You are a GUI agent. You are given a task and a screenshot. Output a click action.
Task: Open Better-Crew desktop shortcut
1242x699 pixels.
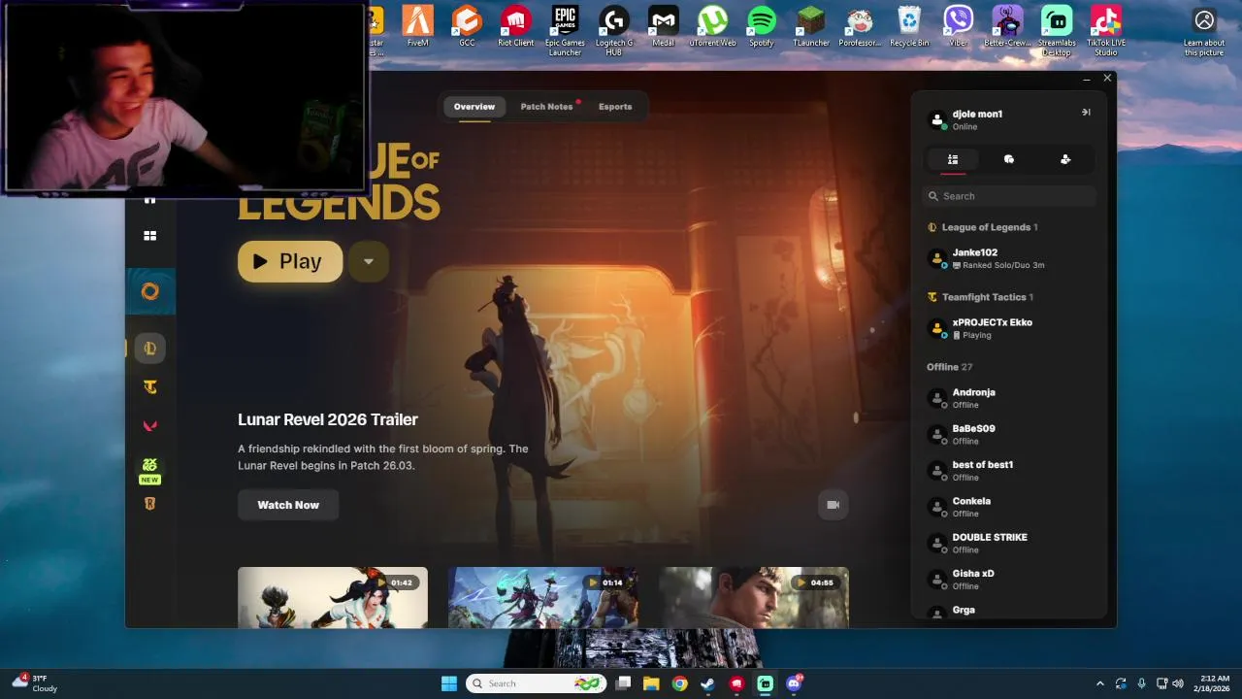(1007, 27)
